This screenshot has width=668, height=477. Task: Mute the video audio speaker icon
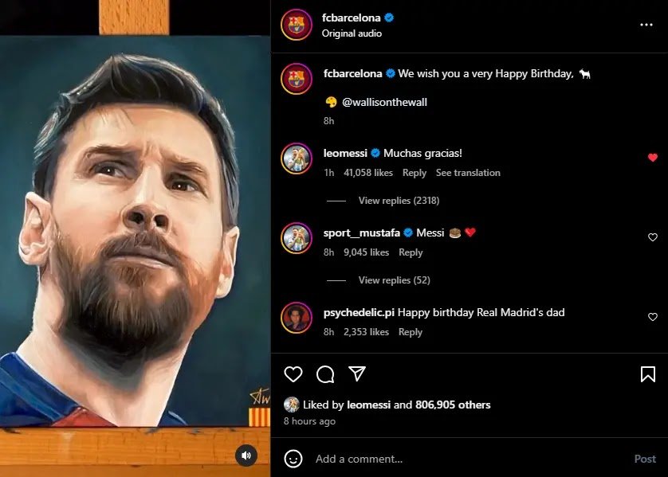point(246,455)
